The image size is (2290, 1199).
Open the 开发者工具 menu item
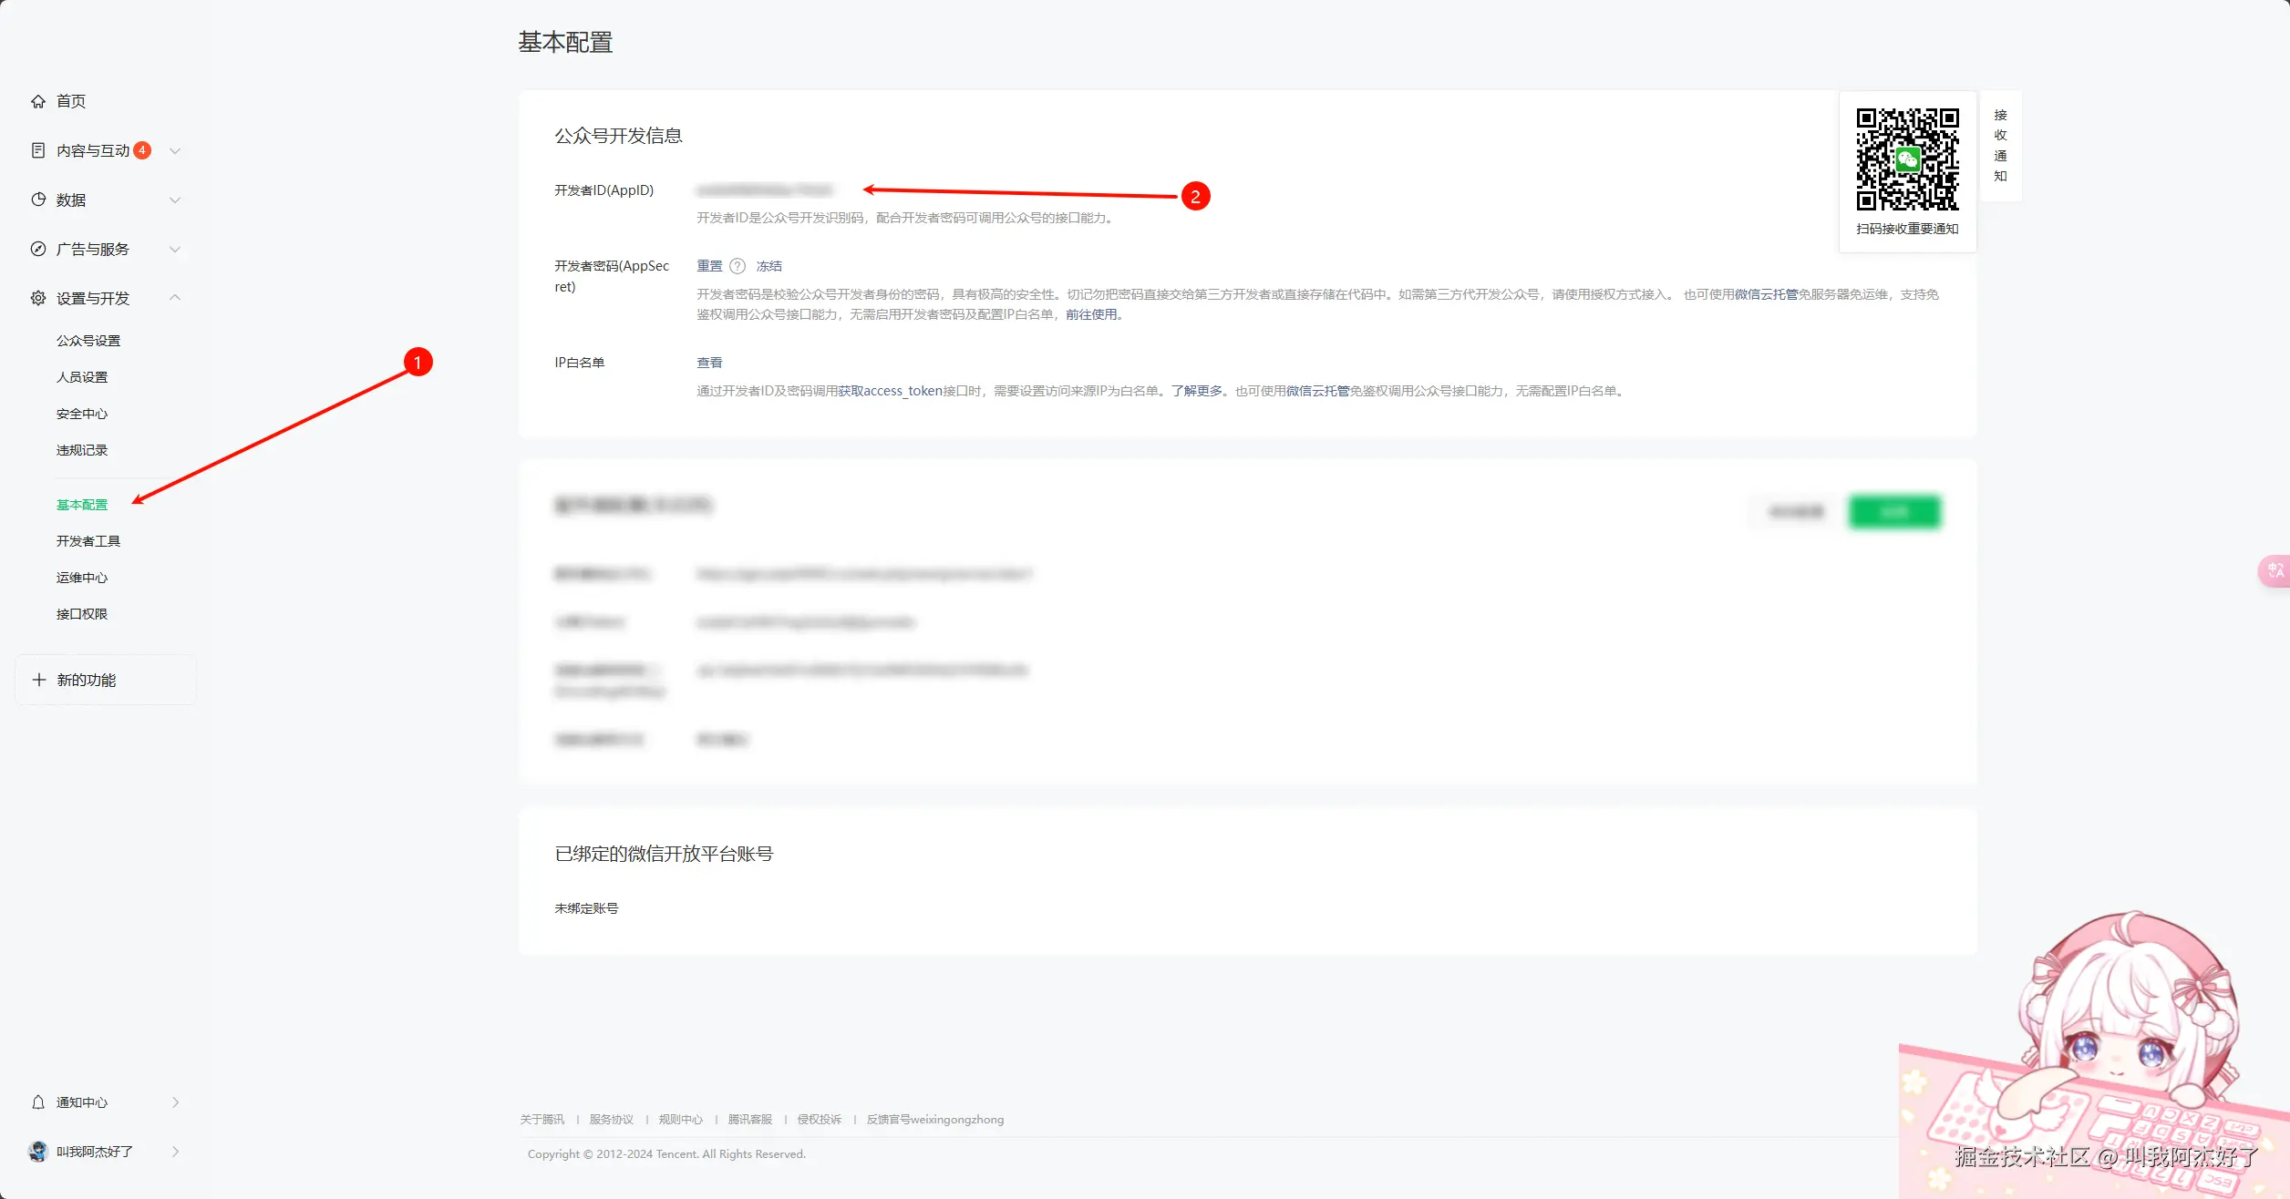pyautogui.click(x=88, y=541)
